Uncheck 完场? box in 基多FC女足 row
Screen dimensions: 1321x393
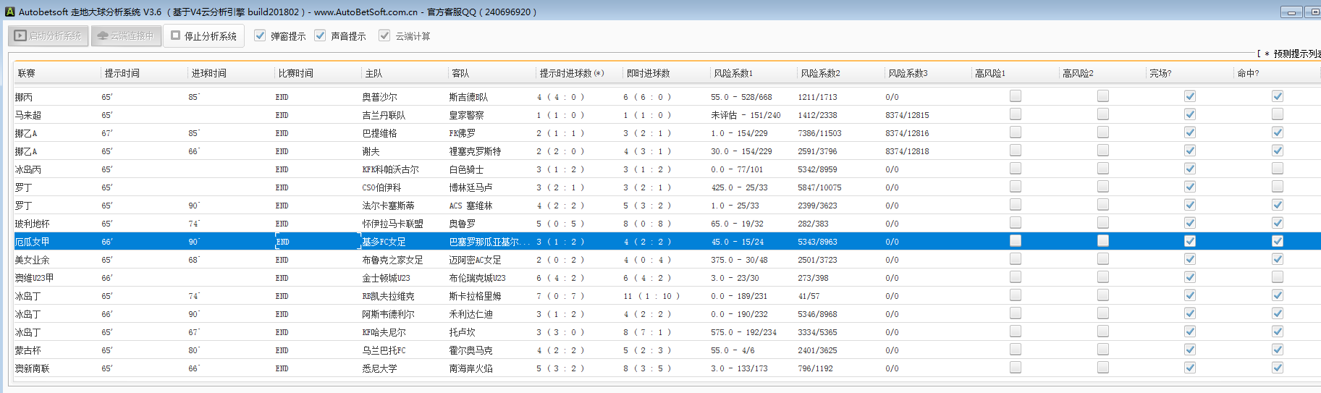click(x=1189, y=241)
